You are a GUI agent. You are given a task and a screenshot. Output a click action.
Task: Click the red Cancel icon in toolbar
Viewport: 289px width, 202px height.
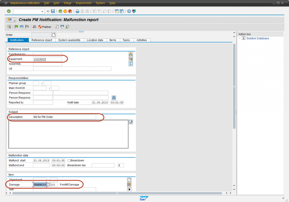click(70, 11)
